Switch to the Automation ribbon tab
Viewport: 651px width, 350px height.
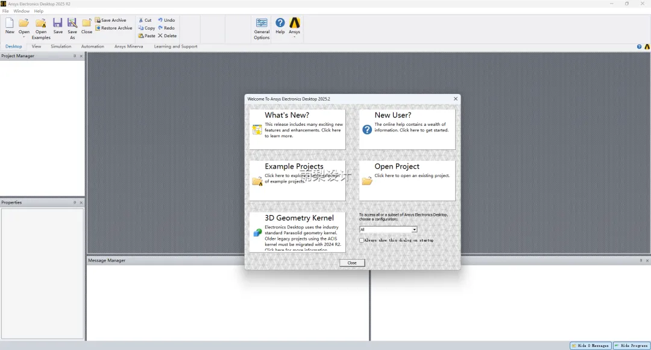pyautogui.click(x=93, y=46)
